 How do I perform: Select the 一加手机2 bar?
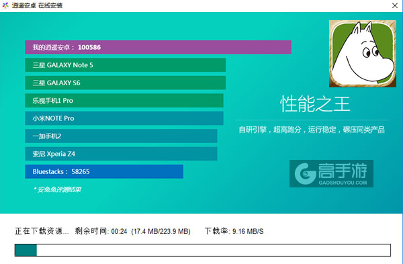click(x=121, y=136)
